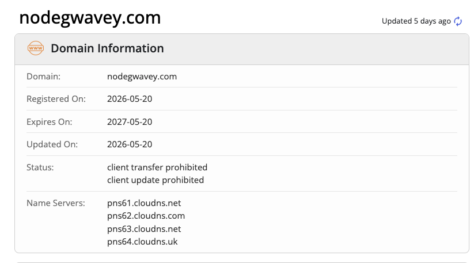This screenshot has width=474, height=263.
Task: Click the Expires On label
Action: pos(50,121)
